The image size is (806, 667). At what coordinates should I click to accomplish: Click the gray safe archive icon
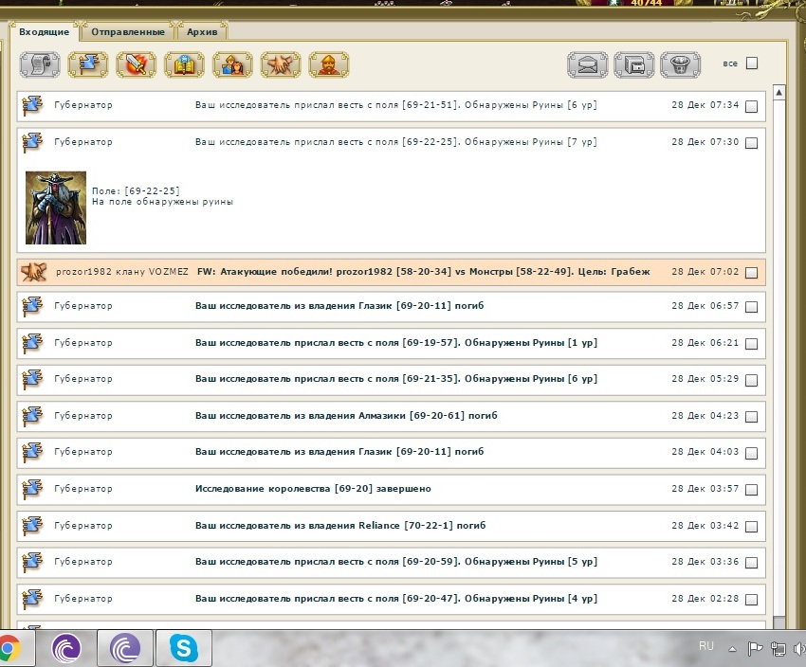coord(634,64)
